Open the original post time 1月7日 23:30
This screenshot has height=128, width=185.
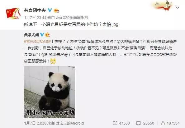tap(35, 123)
